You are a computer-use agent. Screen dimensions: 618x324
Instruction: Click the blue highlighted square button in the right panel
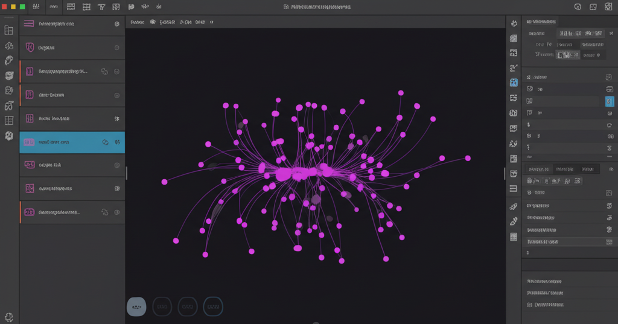[x=610, y=101]
